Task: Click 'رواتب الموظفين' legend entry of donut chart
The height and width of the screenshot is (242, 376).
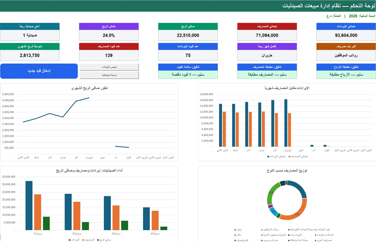Action: pyautogui.click(x=270, y=230)
